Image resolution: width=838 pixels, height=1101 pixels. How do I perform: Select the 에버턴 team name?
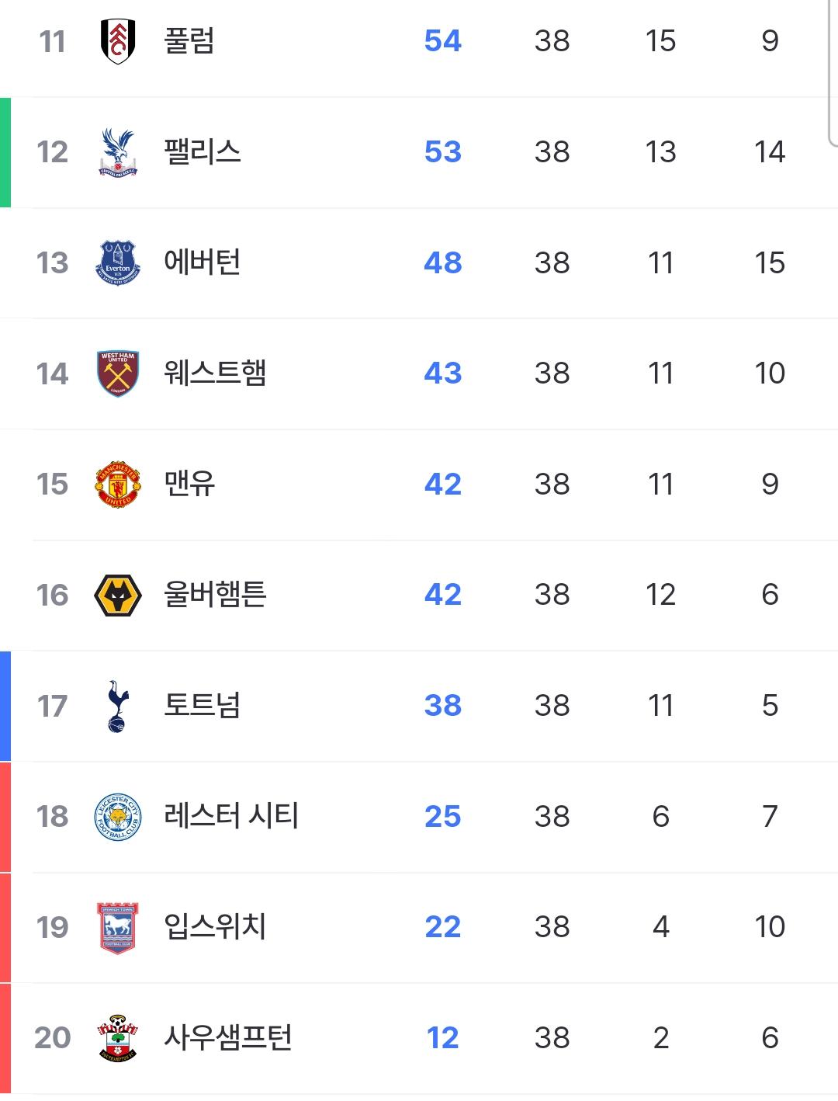[203, 262]
